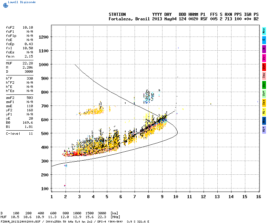Click the yF2 value 168
Image resolution: width=276 pixels, height=224 pixels.
pyautogui.click(x=30, y=110)
